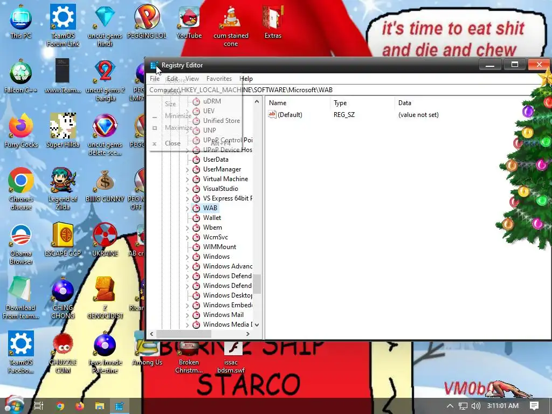This screenshot has width=552, height=414.
Task: Select the Wallet registry key
Action: coord(212,218)
